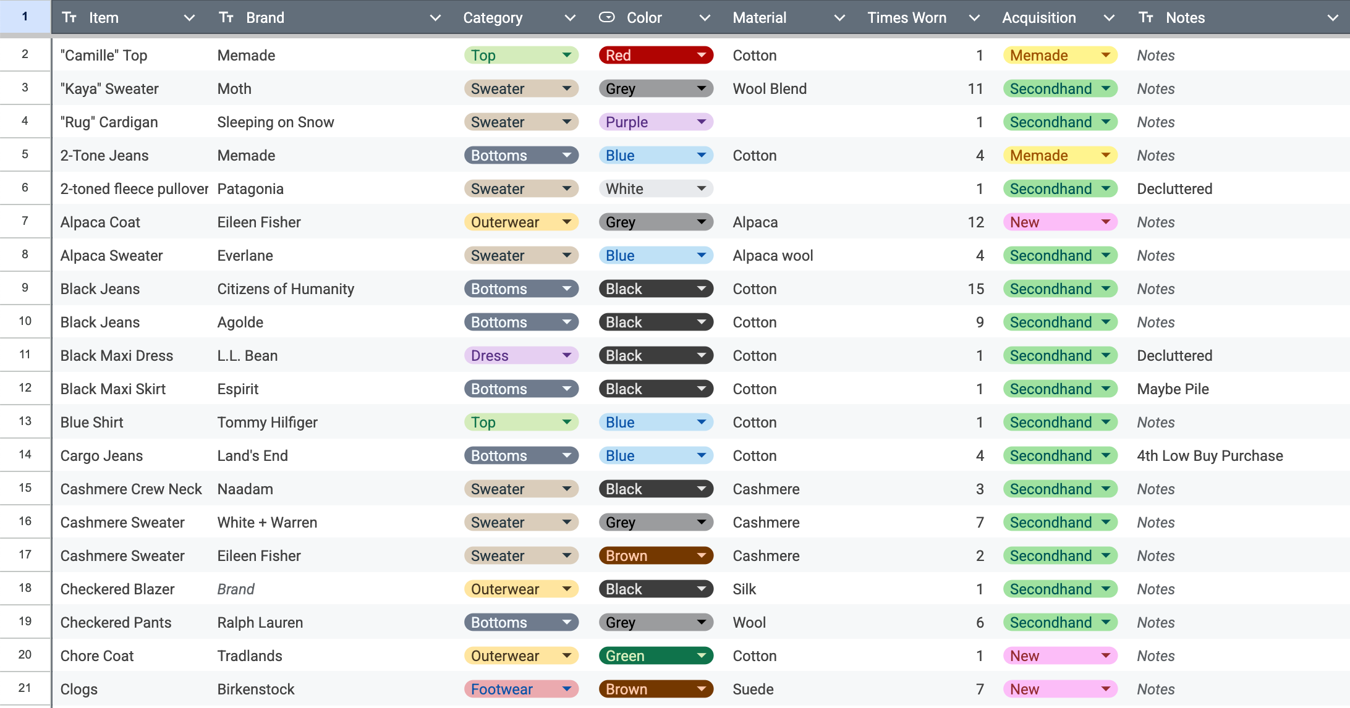
Task: Open the Footwear category dropdown for Clogs
Action: point(521,689)
